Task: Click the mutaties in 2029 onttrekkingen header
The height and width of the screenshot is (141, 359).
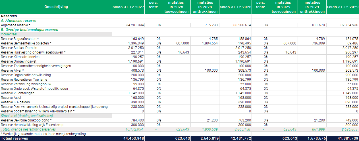Action: coord(312,7)
